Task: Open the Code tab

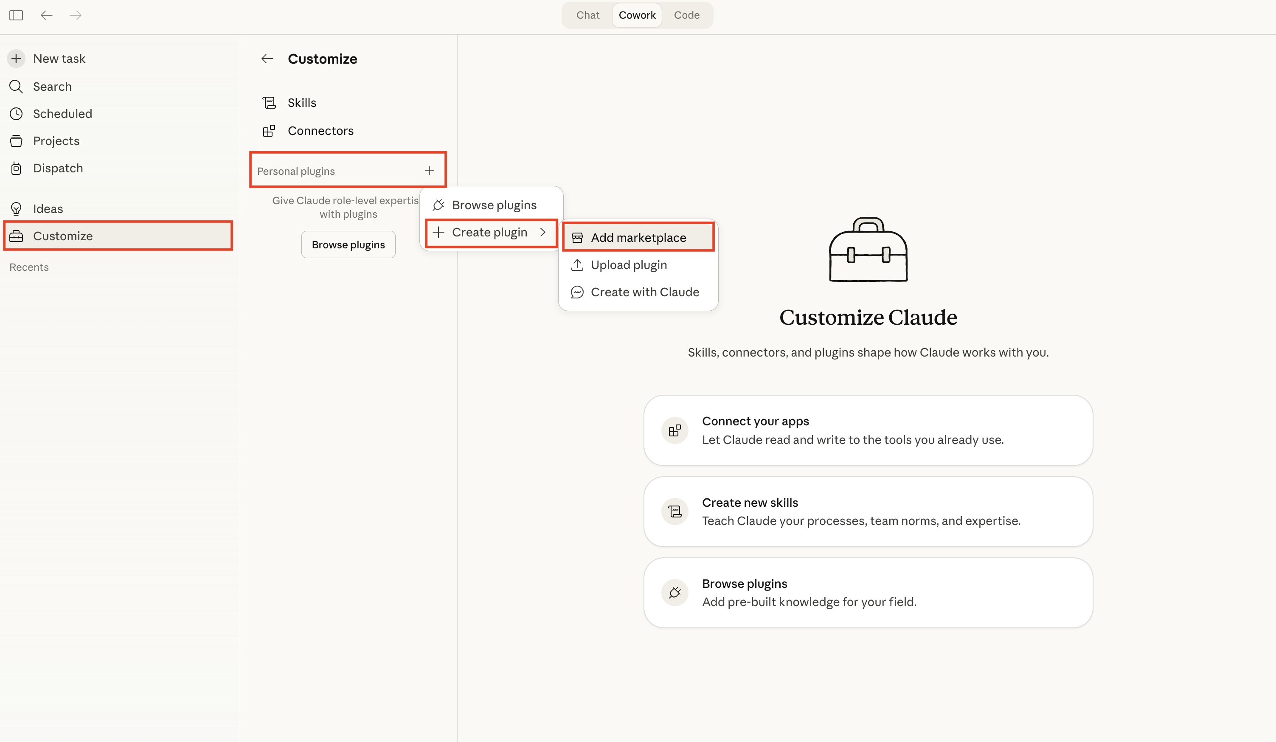Action: (x=687, y=15)
